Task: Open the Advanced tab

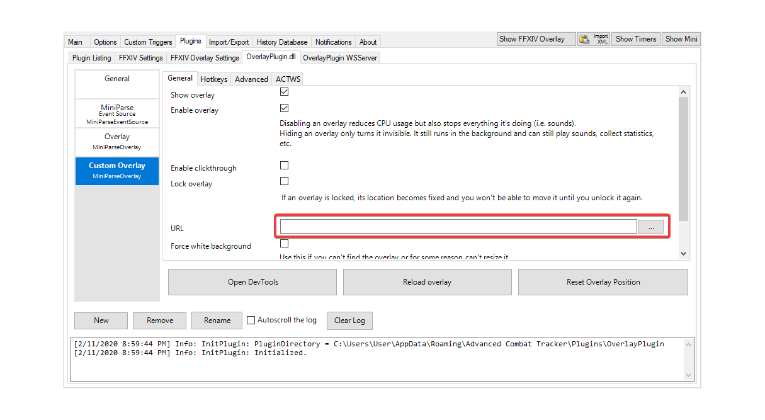Action: tap(251, 79)
